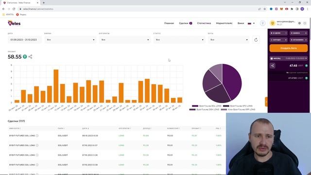Open the browser side panel icon
311x175 pixels.
tap(297, 9)
